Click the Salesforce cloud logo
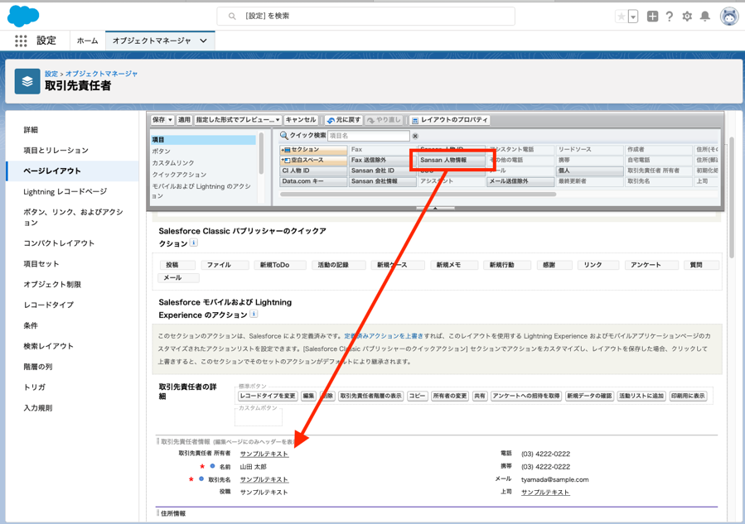The image size is (745, 524). tap(23, 16)
